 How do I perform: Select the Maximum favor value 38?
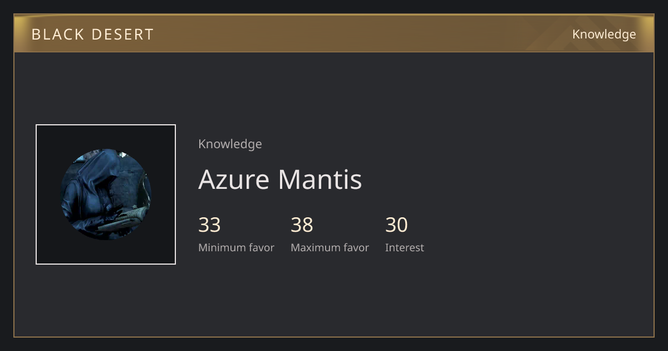click(x=302, y=225)
